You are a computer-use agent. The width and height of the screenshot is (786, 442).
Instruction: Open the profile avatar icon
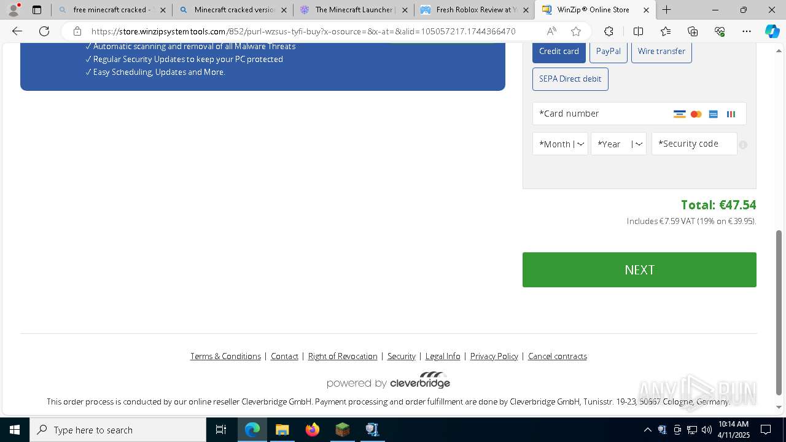(x=13, y=10)
